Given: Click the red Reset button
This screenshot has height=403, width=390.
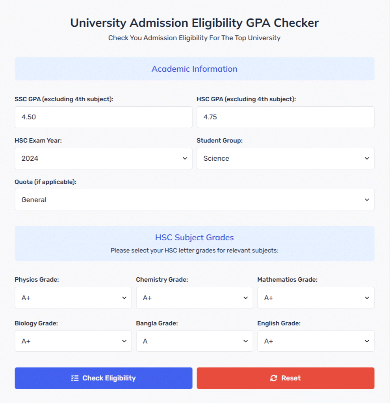Looking at the screenshot, I should [286, 378].
